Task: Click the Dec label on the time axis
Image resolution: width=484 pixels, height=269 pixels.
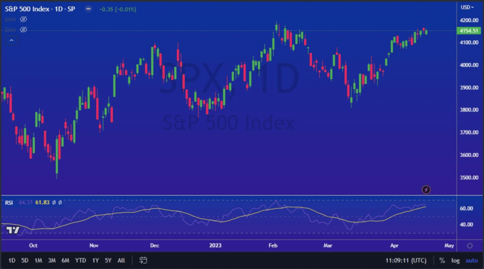Action: click(155, 246)
